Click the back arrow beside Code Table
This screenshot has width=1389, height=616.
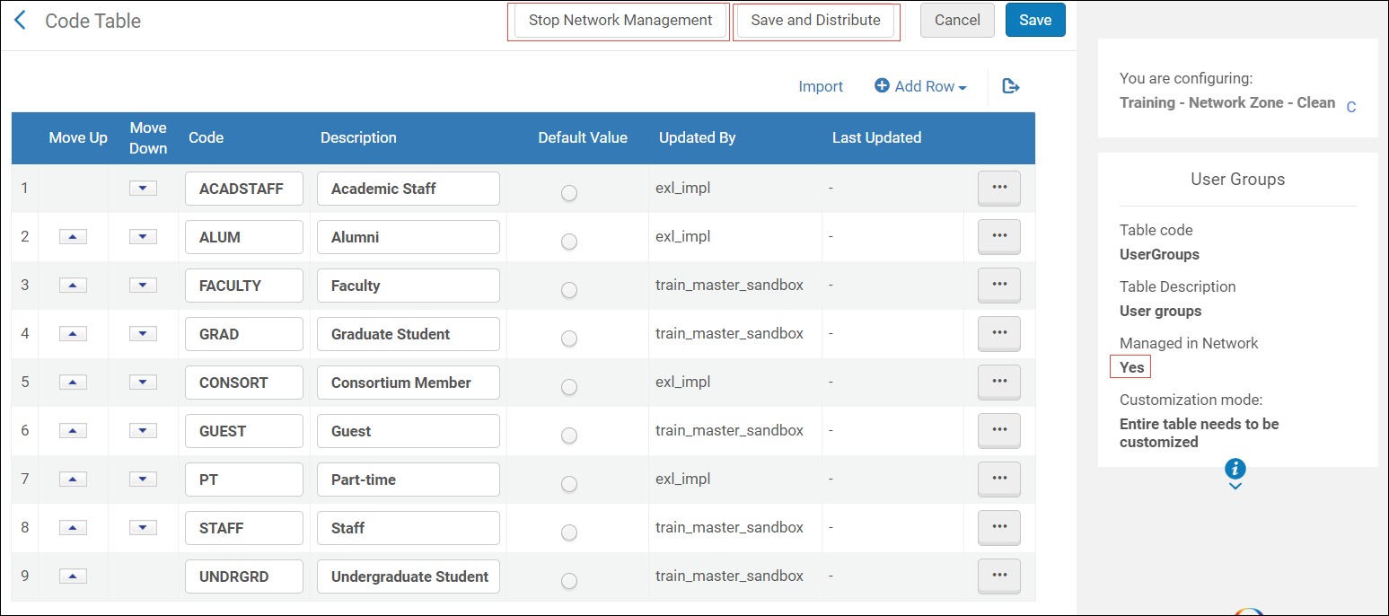(x=21, y=21)
